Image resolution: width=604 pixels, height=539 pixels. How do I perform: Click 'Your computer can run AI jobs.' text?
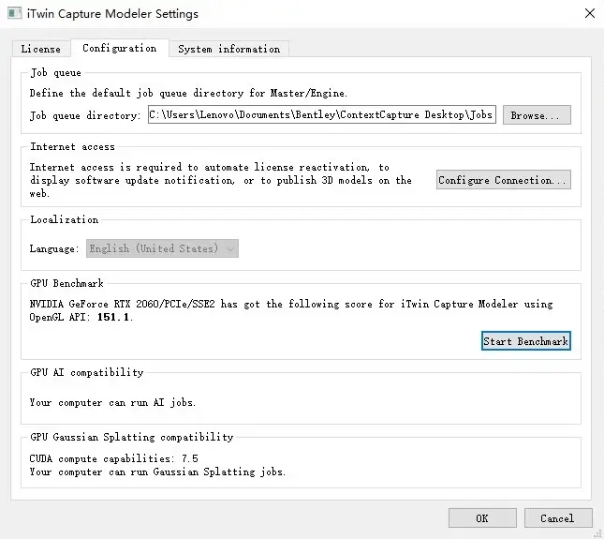(112, 402)
